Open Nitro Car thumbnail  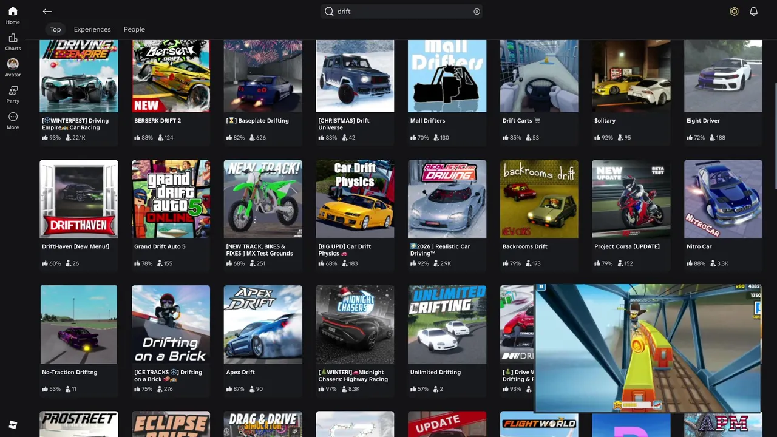coord(723,199)
